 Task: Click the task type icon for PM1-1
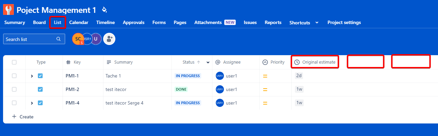(40, 76)
